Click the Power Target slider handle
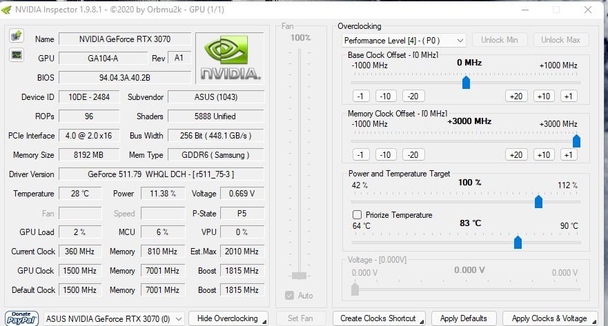Screen dimensions: 608x326 [538, 201]
